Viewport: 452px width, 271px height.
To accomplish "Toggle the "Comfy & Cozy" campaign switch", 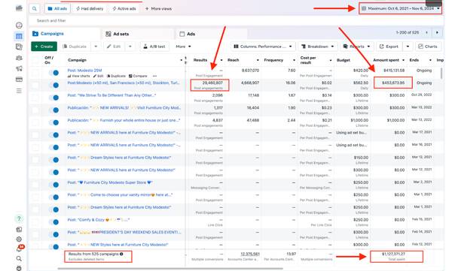I will [x=54, y=222].
